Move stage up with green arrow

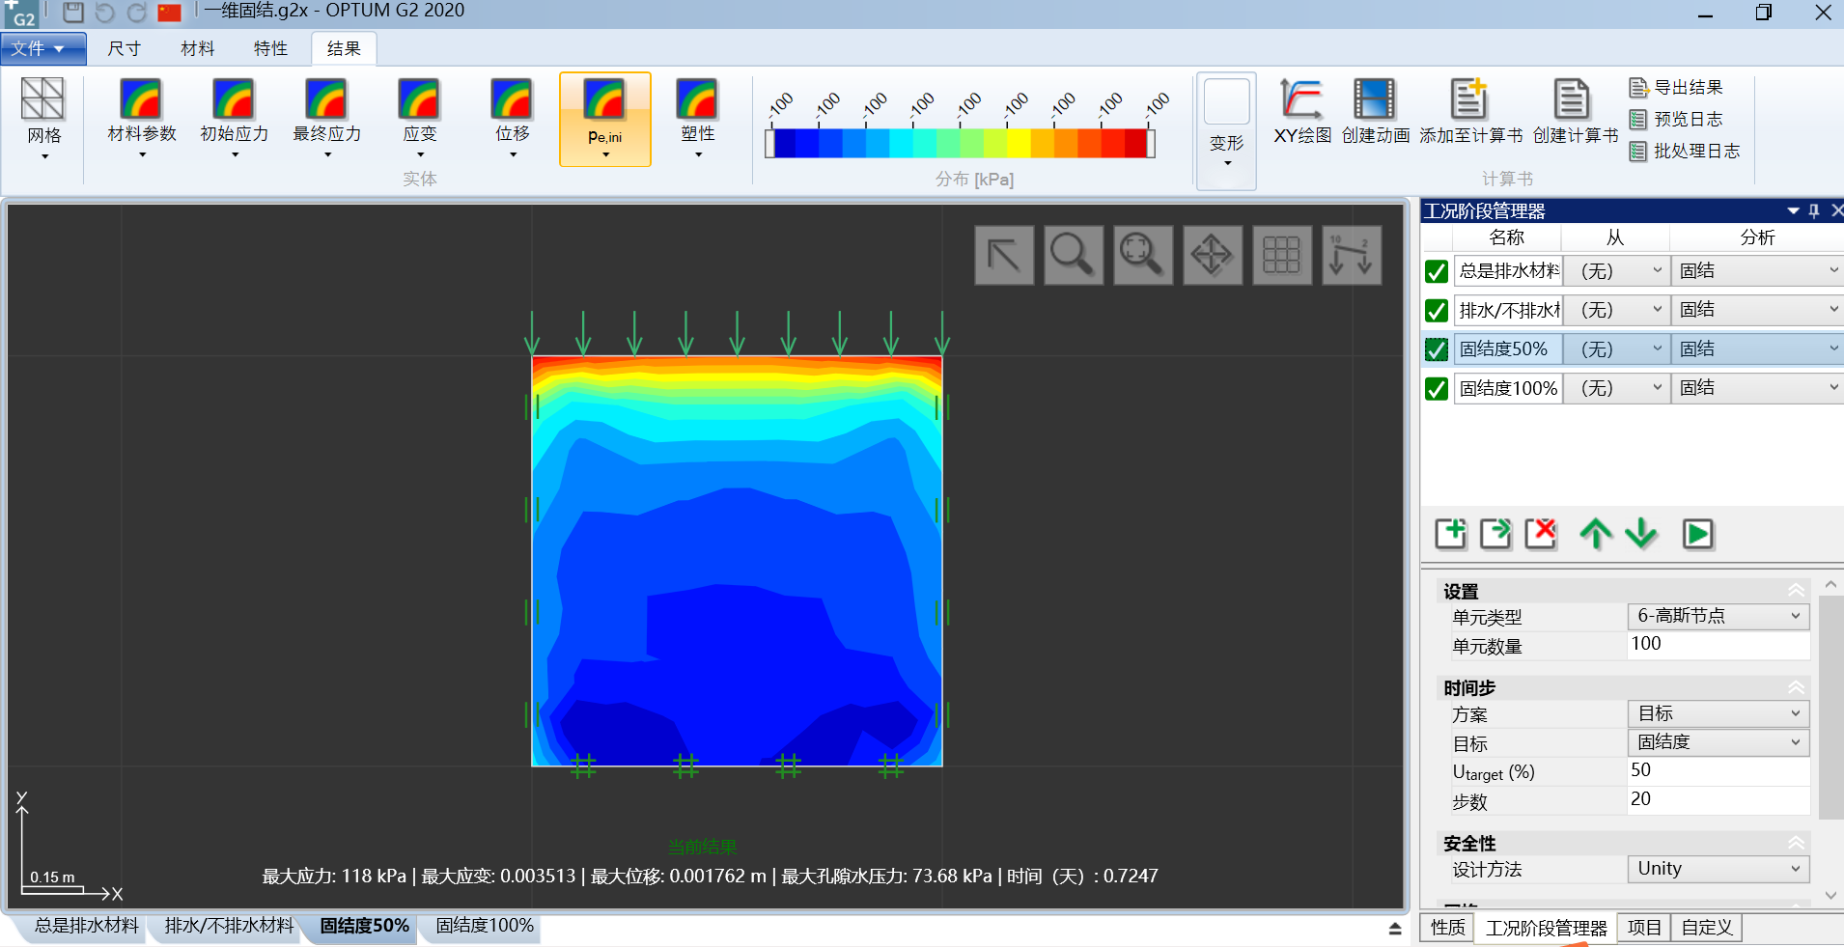(1596, 533)
